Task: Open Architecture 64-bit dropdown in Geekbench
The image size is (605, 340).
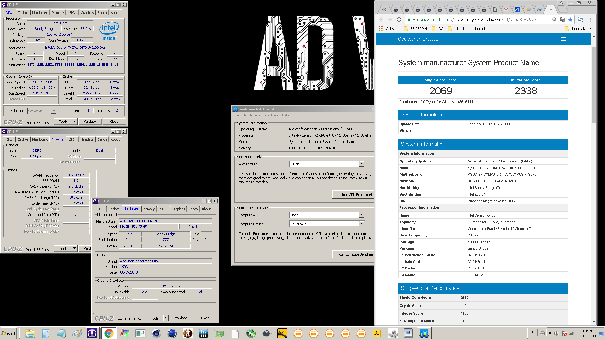Action: 362,164
